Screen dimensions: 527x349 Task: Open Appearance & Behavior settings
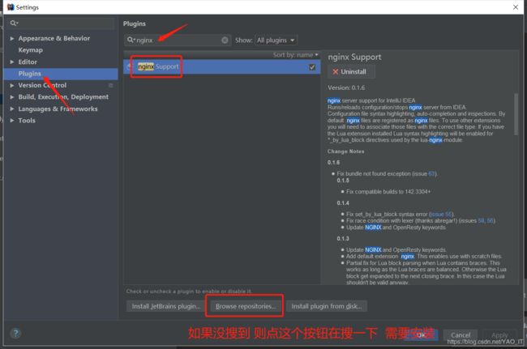pyautogui.click(x=54, y=38)
